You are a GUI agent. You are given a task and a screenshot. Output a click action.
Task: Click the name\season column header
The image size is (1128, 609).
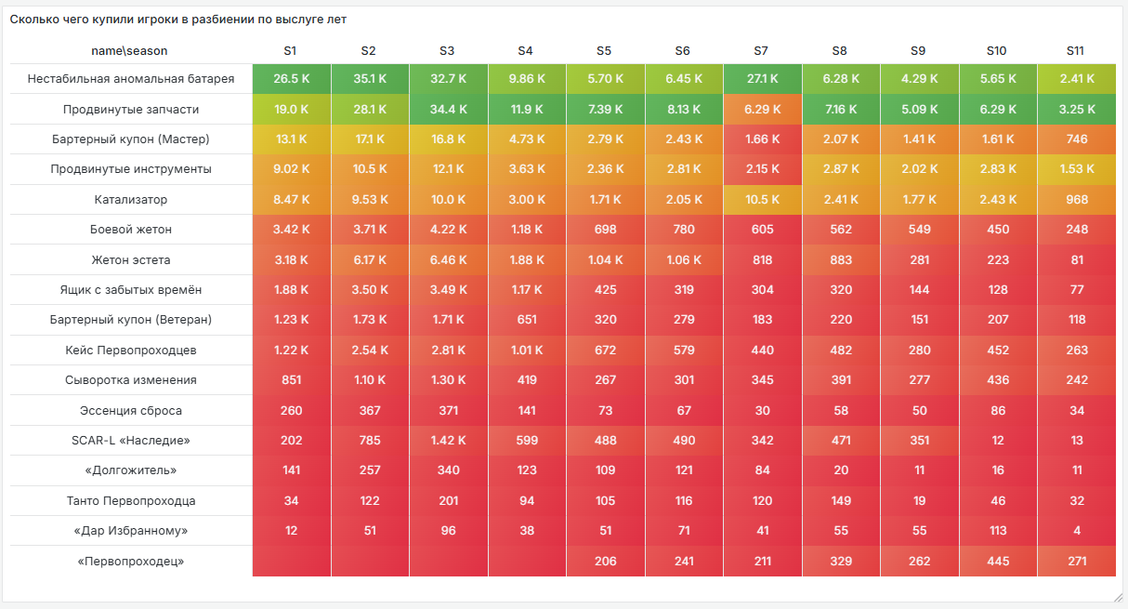pos(130,50)
